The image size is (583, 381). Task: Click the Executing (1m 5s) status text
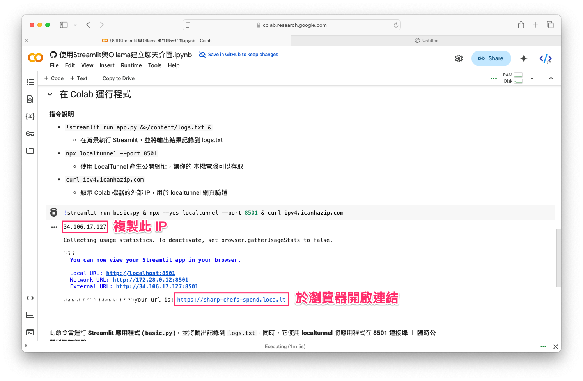coord(285,347)
